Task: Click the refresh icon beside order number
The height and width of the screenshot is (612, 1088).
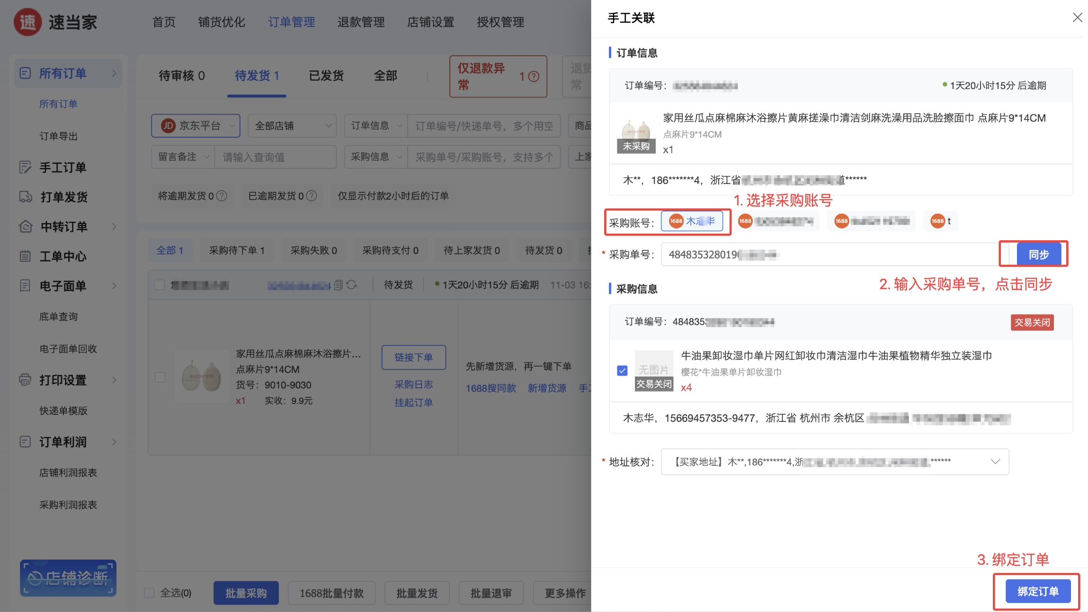Action: tap(351, 285)
